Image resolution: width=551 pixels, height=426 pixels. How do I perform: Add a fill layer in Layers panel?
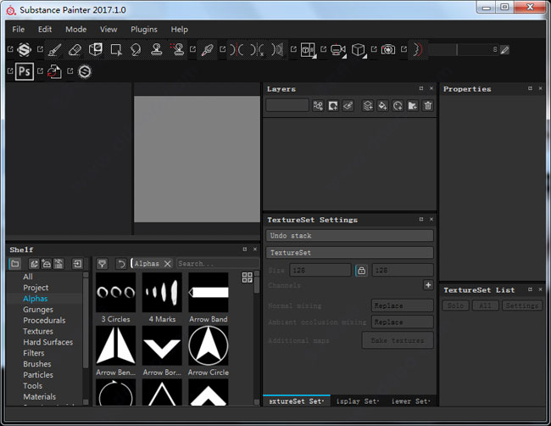(x=382, y=106)
